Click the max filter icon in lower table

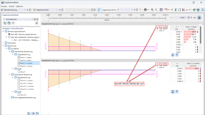tap(173, 92)
